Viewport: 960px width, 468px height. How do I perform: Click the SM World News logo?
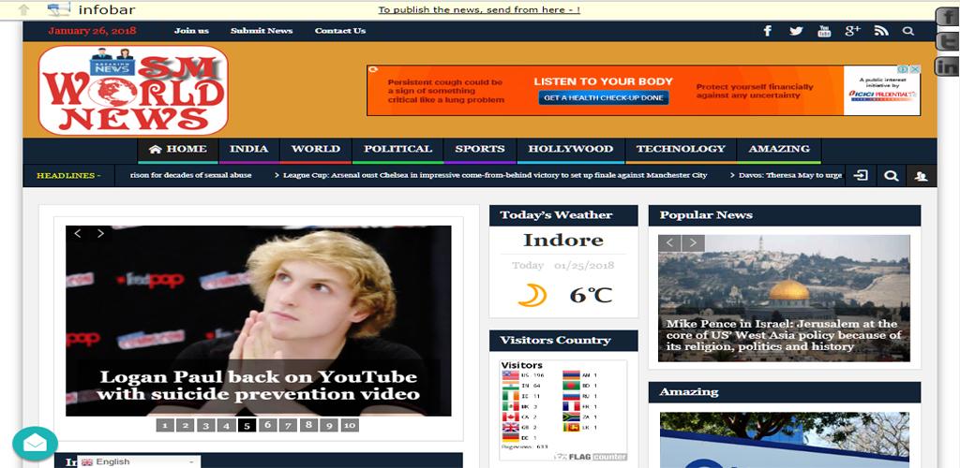point(133,90)
